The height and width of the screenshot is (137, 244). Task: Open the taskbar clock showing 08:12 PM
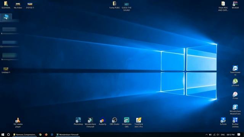230,135
